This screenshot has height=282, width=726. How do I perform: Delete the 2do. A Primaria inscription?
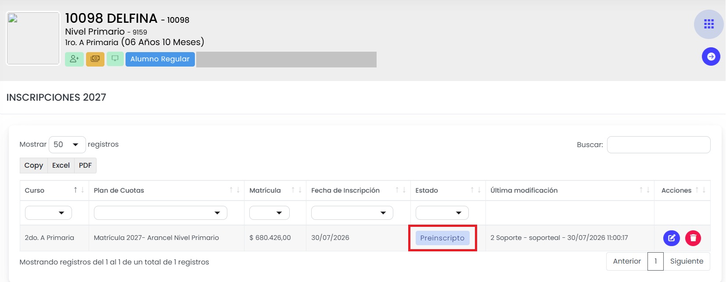tap(693, 238)
